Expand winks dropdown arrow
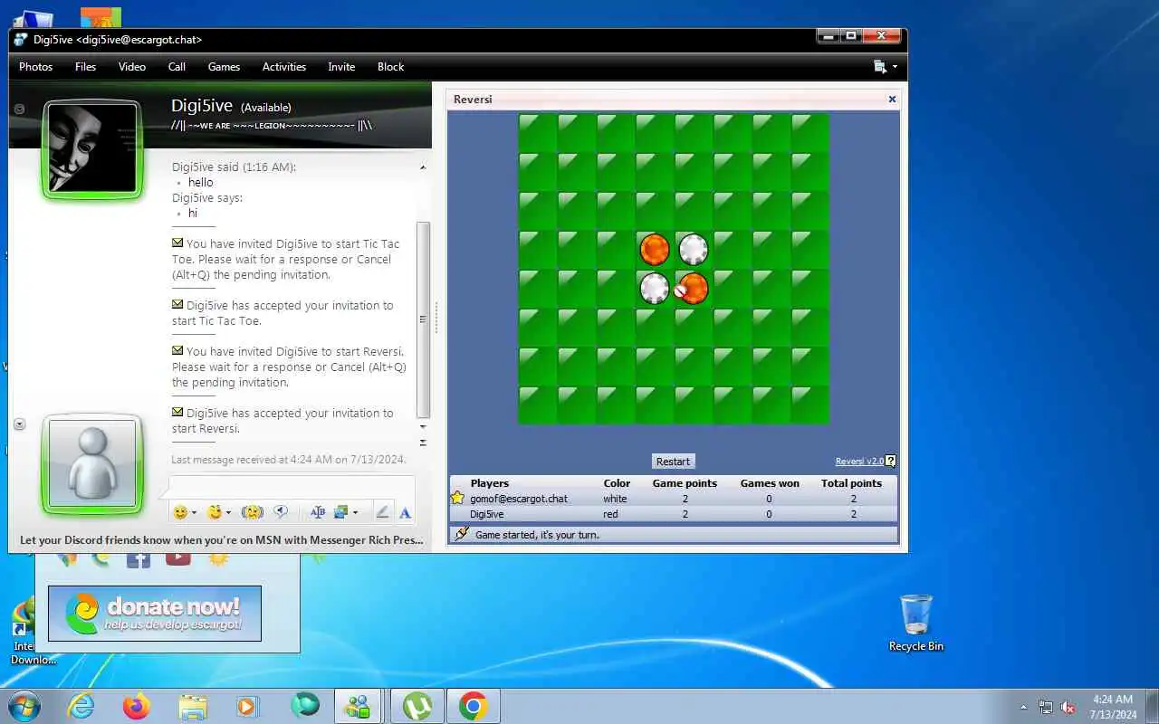 tap(228, 513)
